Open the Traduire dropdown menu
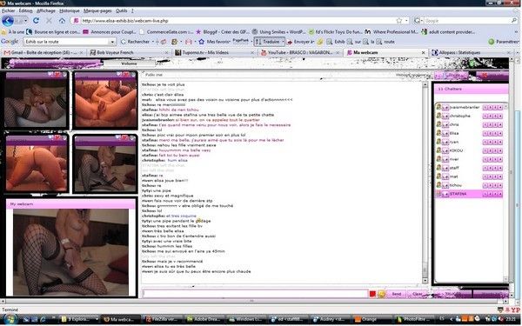This screenshot has width=522, height=326. pyautogui.click(x=284, y=42)
